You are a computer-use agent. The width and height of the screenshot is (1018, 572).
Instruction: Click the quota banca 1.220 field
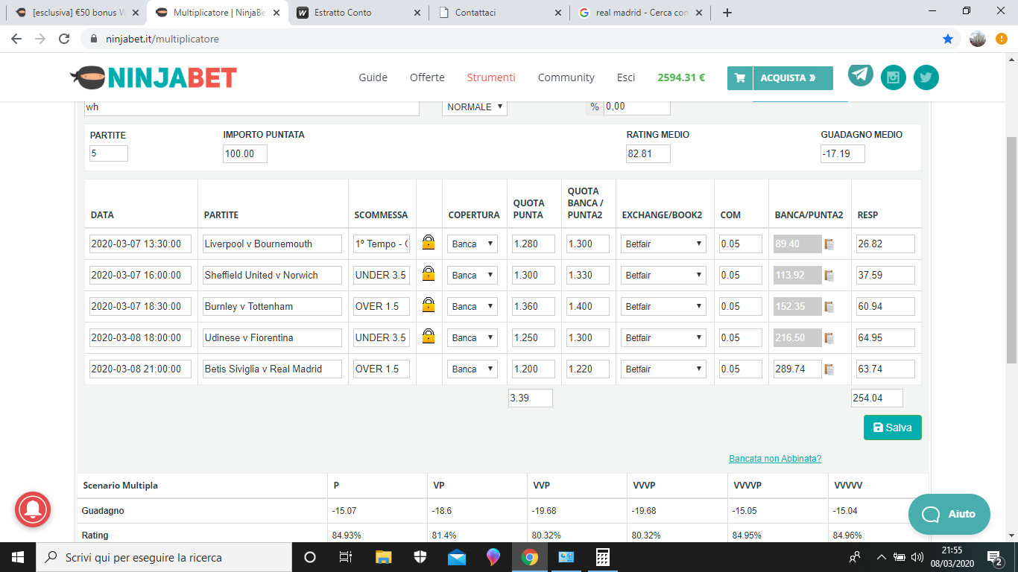(588, 369)
